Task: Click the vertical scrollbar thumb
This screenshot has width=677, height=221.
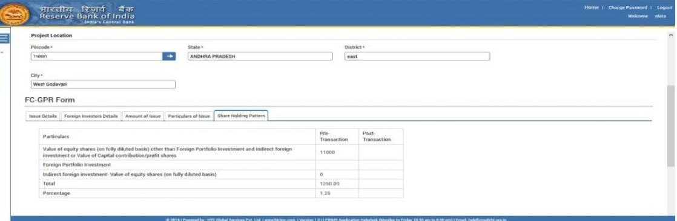Action: coord(670,126)
